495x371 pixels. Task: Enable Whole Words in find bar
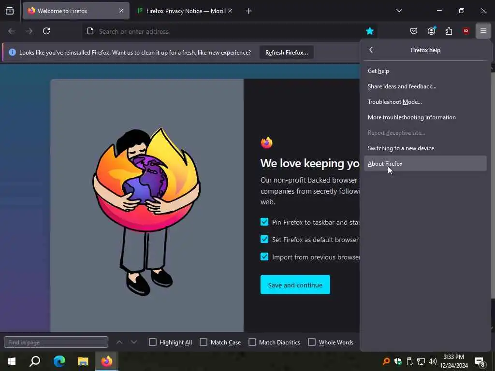coord(312,342)
